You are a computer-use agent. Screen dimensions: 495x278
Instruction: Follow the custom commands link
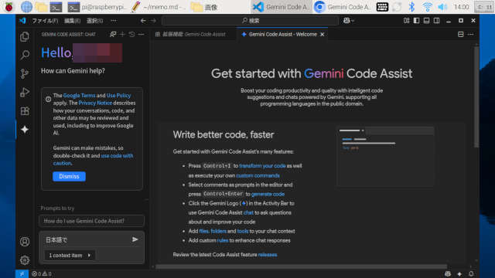[258, 175]
